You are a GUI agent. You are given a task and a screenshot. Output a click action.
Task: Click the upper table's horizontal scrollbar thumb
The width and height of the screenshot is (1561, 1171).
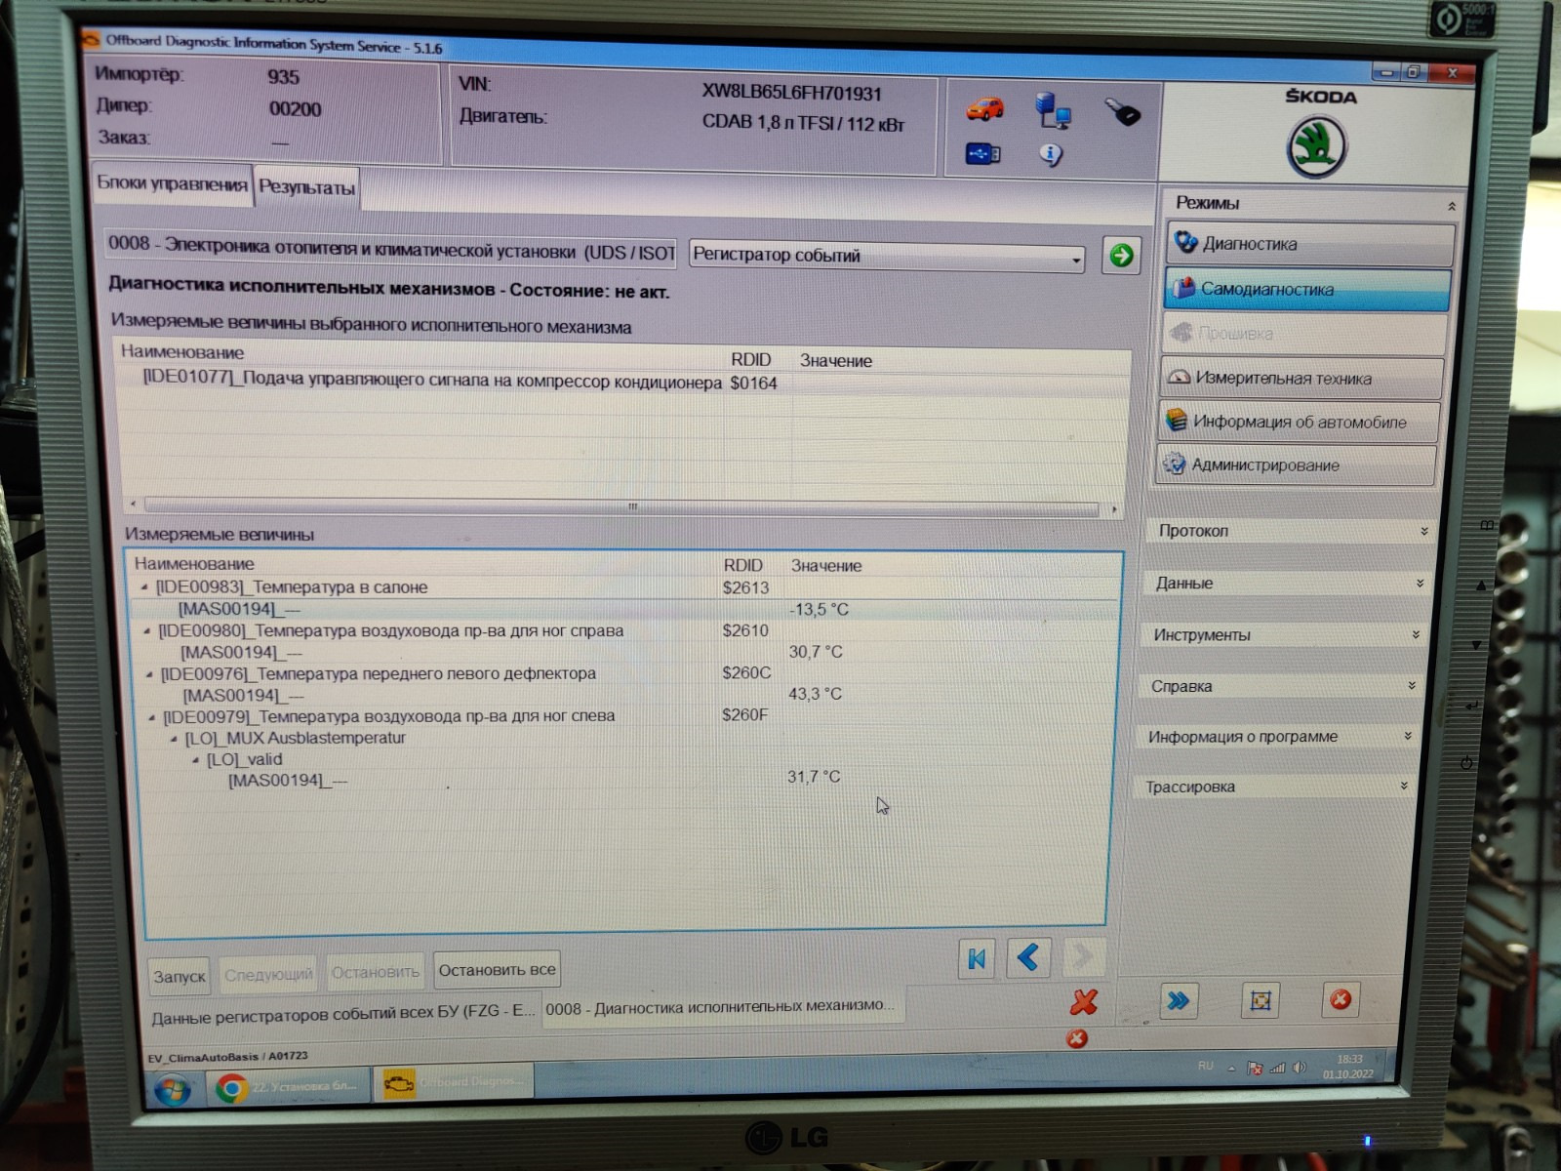pos(621,507)
